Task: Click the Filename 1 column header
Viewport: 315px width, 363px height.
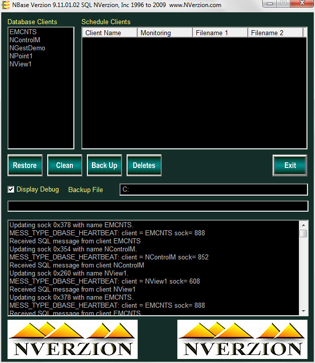Action: (x=220, y=33)
